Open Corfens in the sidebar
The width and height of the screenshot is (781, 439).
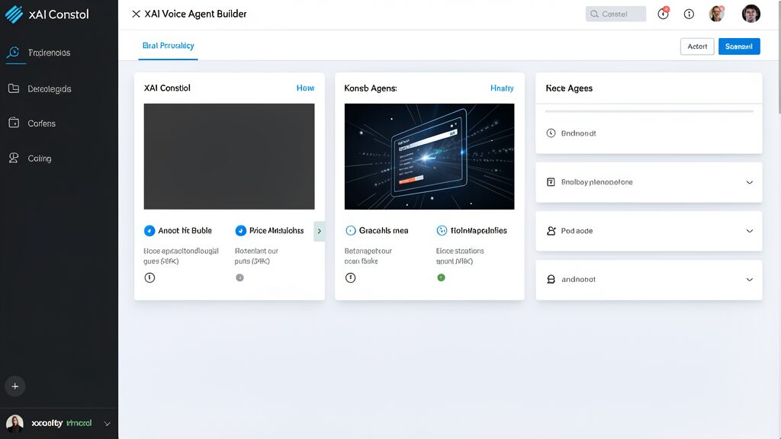click(41, 123)
